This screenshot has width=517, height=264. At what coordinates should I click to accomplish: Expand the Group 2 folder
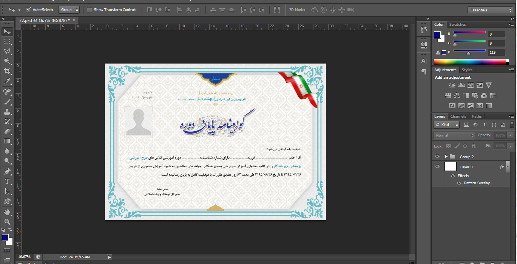coord(446,157)
